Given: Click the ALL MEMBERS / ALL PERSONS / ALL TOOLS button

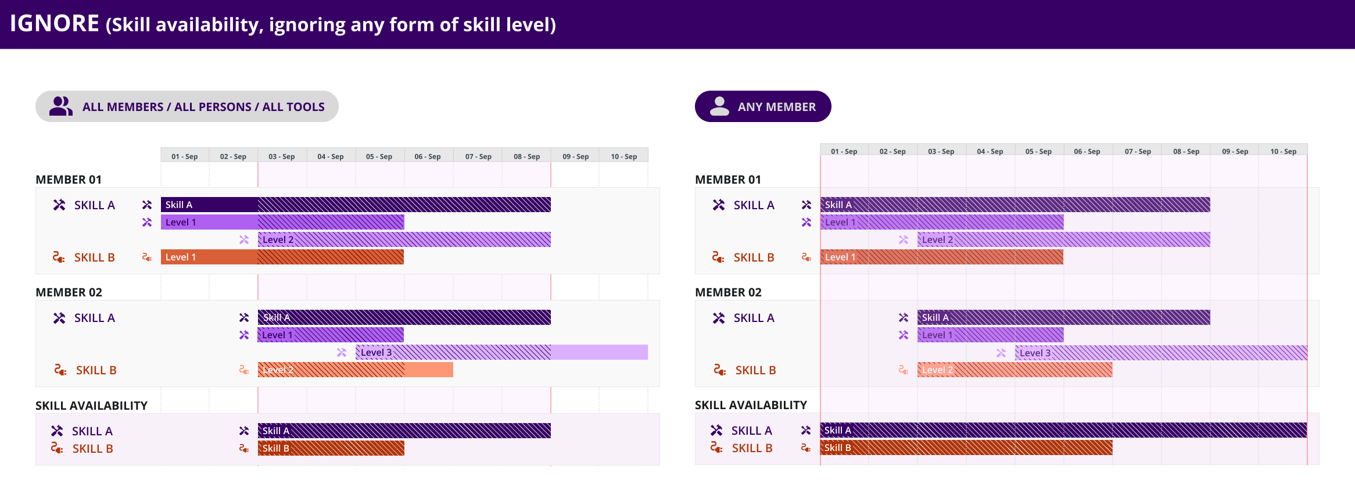Looking at the screenshot, I should point(187,106).
